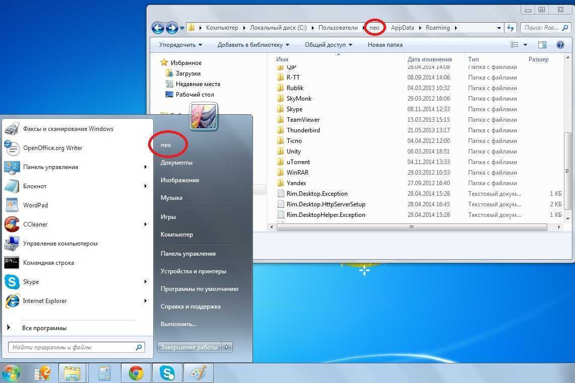Click the user account picture
Screen dimensions: 575x383
pyautogui.click(x=204, y=116)
